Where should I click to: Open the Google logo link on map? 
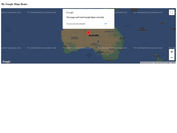(x=6, y=62)
